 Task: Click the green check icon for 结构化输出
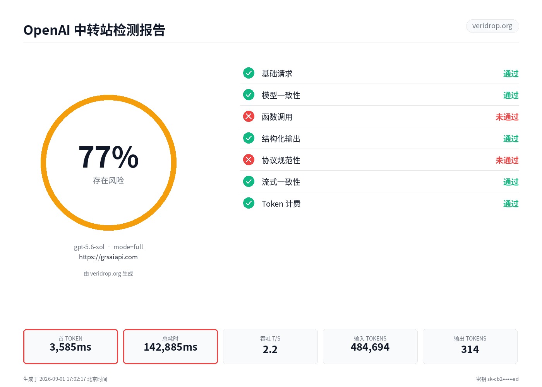point(249,138)
